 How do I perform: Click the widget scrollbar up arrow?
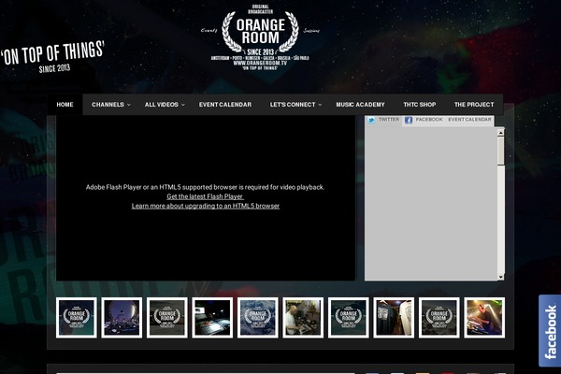(501, 133)
